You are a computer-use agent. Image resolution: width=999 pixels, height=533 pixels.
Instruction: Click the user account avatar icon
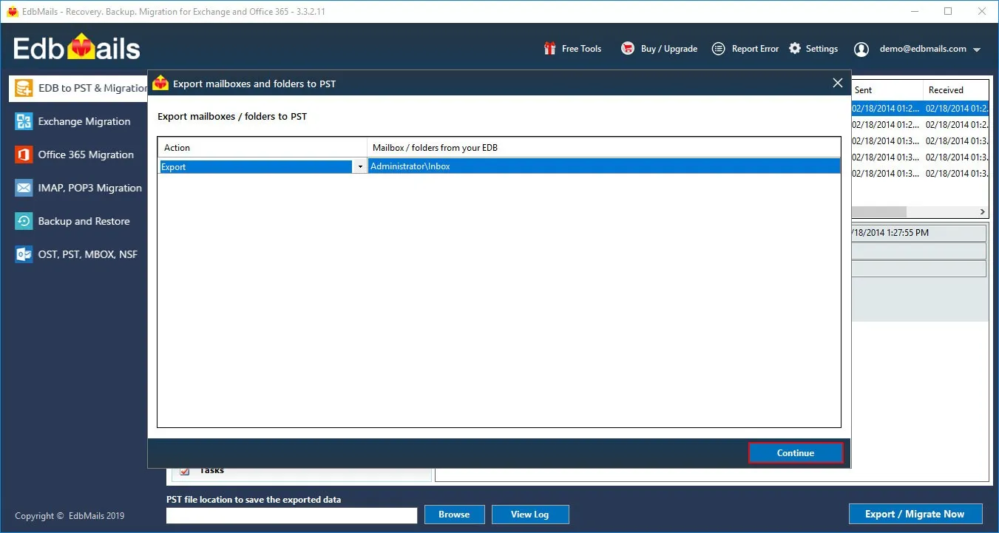861,50
